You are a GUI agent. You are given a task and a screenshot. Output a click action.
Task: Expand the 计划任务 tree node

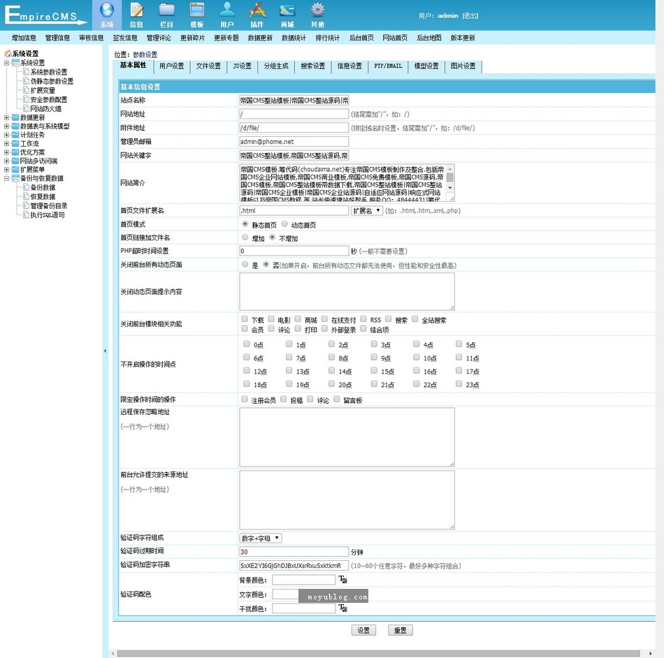(x=6, y=135)
